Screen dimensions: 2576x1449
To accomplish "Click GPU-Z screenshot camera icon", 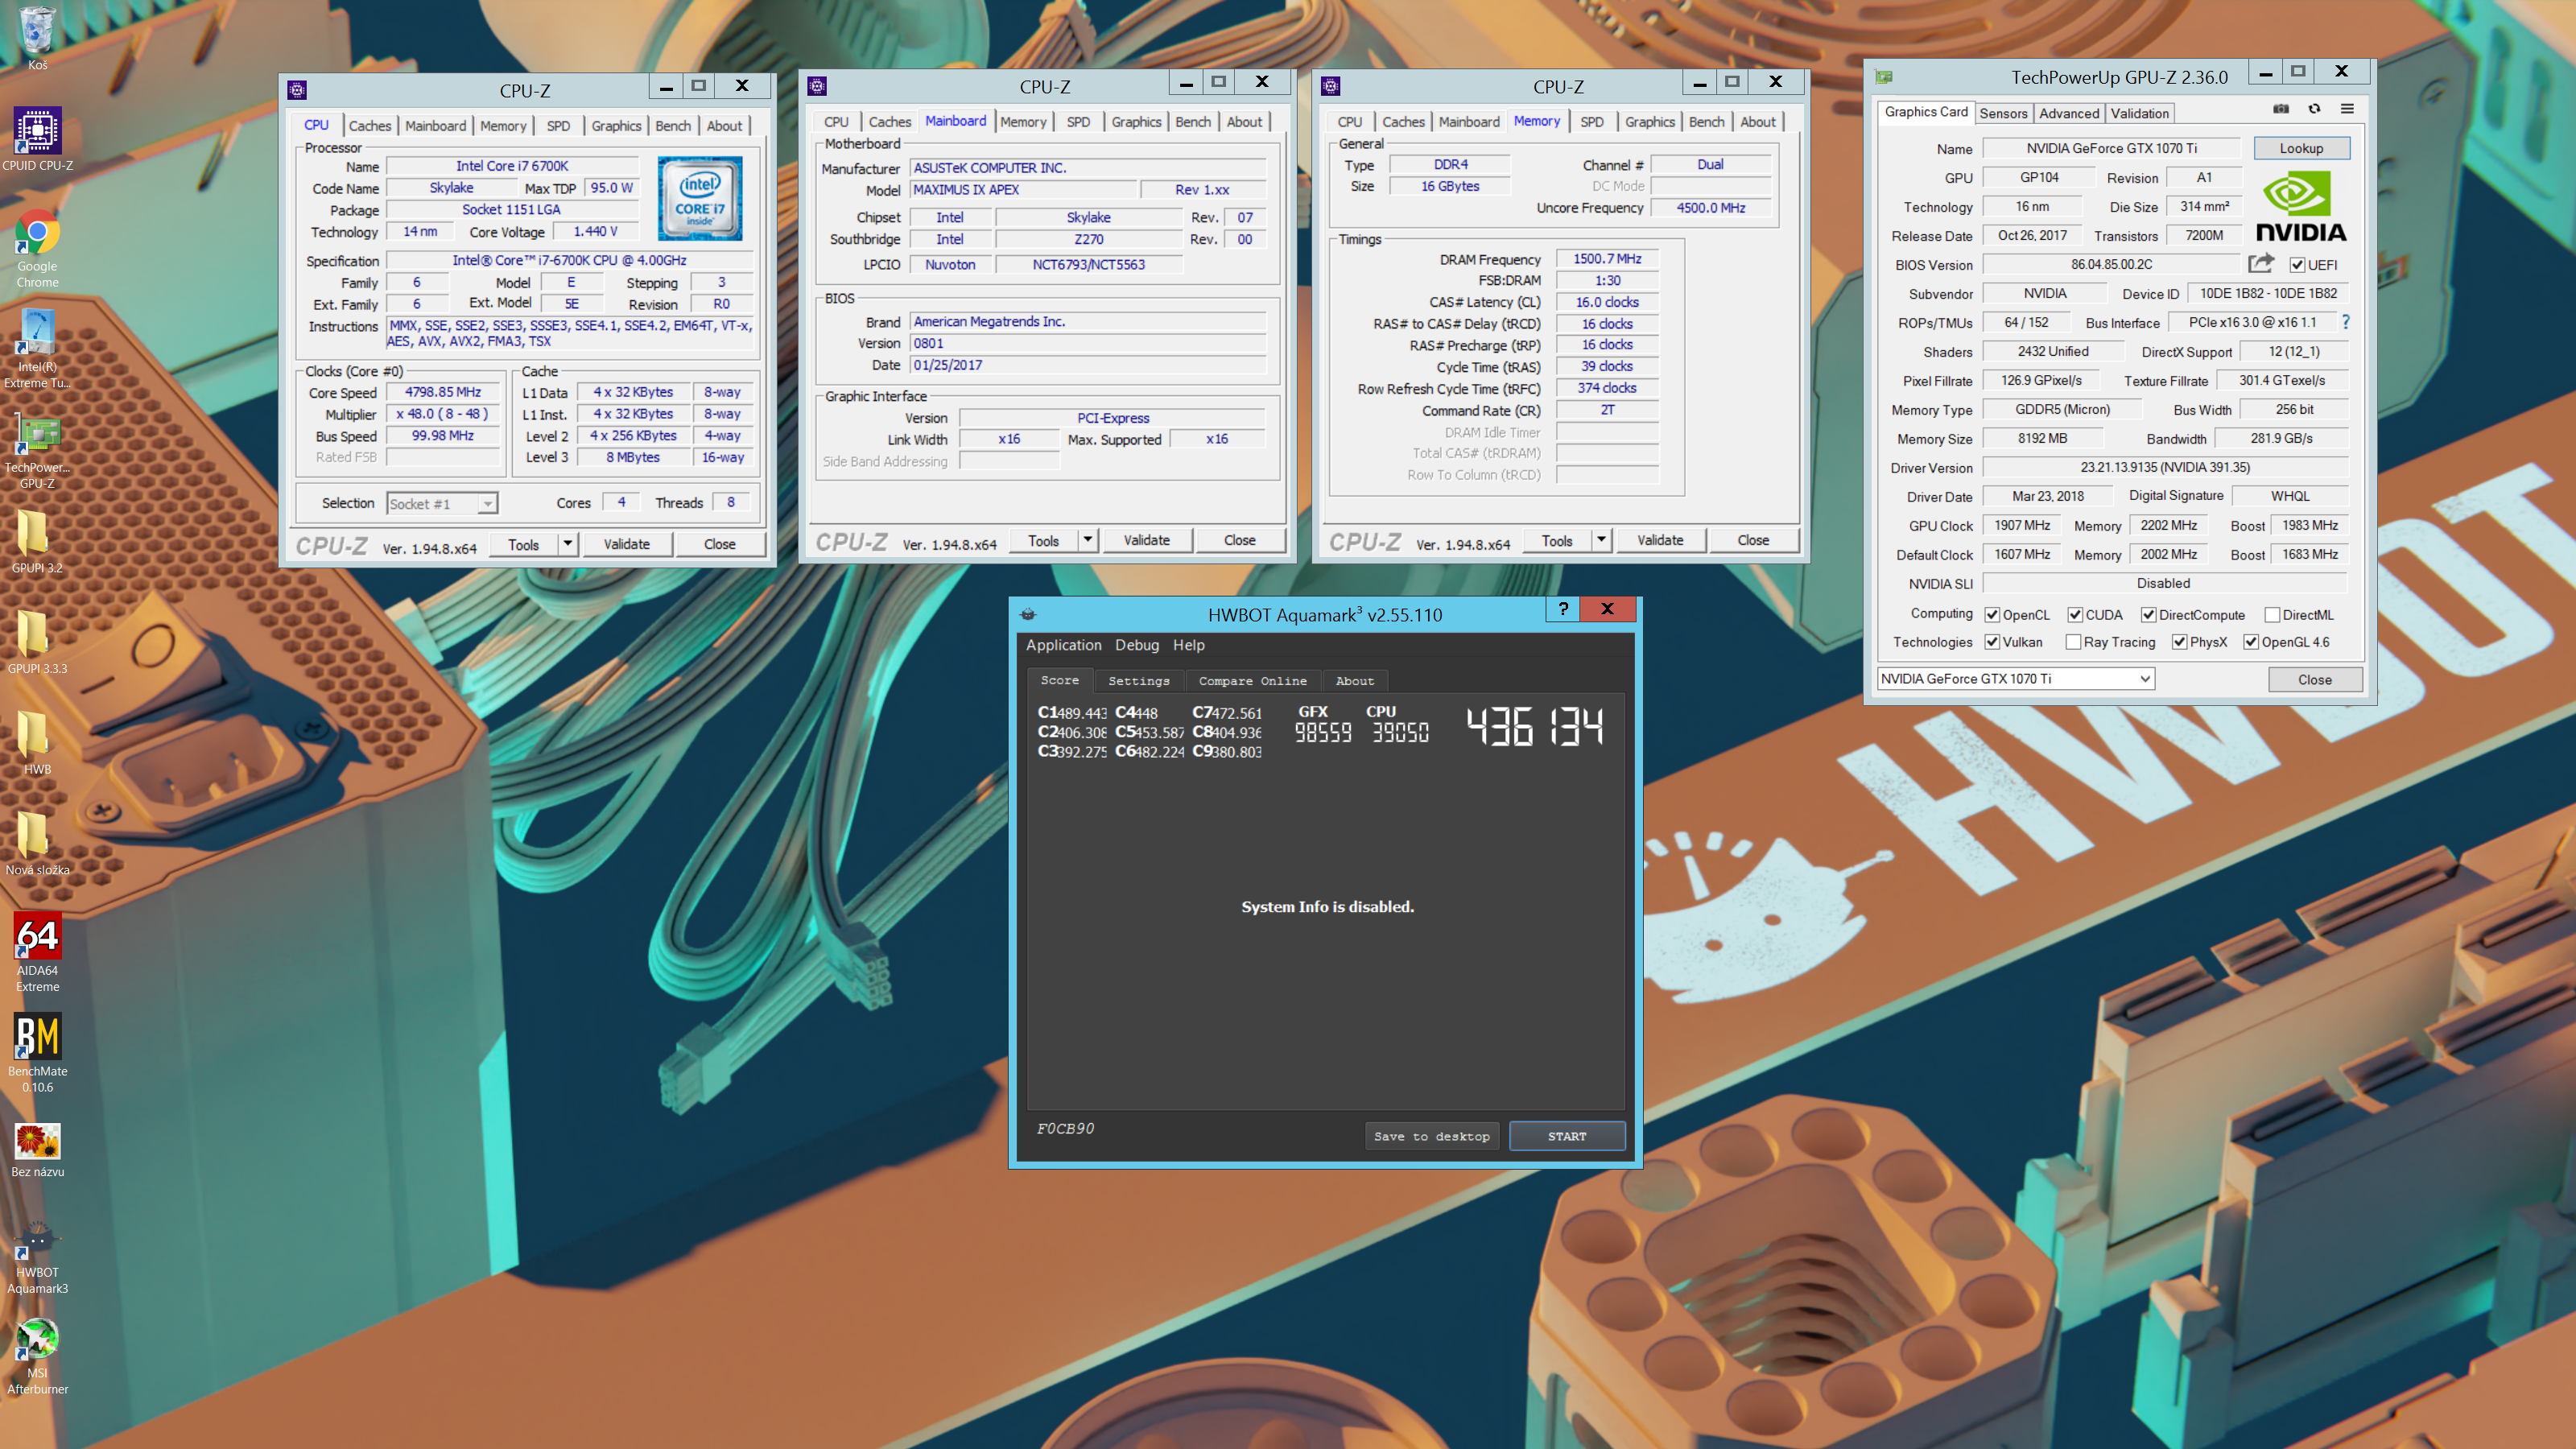I will point(2281,109).
